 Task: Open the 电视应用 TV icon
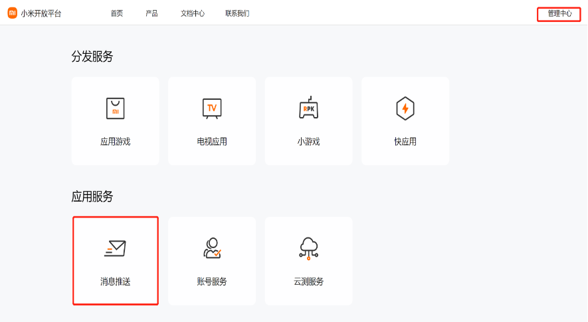pos(212,108)
